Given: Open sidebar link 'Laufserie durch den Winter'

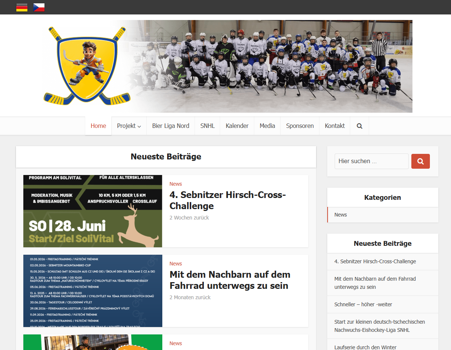Looking at the screenshot, I should click(x=365, y=347).
